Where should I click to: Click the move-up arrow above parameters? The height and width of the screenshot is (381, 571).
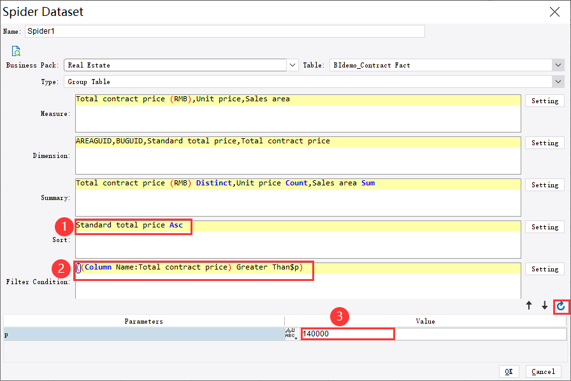click(x=529, y=306)
